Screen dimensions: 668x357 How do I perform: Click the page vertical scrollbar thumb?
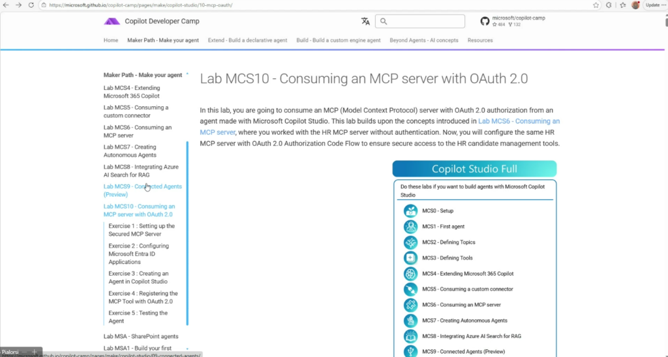coord(666,21)
